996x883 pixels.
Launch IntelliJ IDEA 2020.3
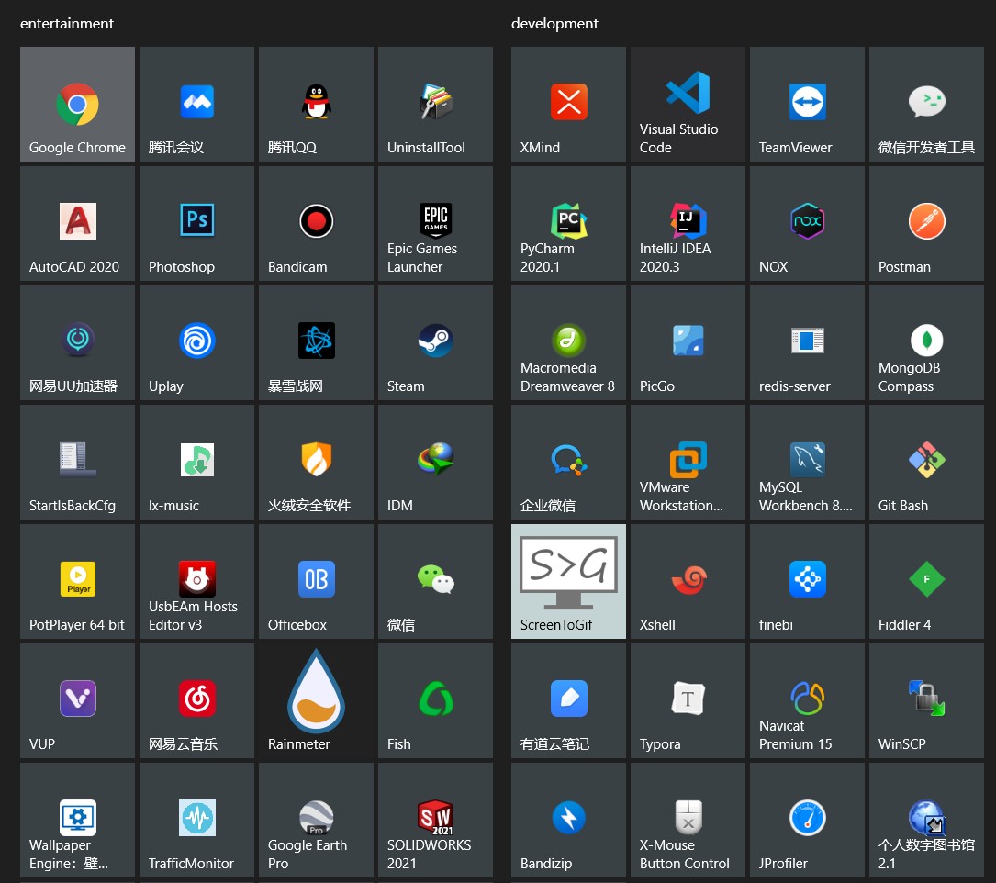click(688, 223)
